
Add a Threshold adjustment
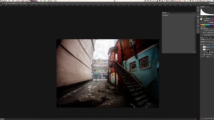pyautogui.click(x=209, y=35)
